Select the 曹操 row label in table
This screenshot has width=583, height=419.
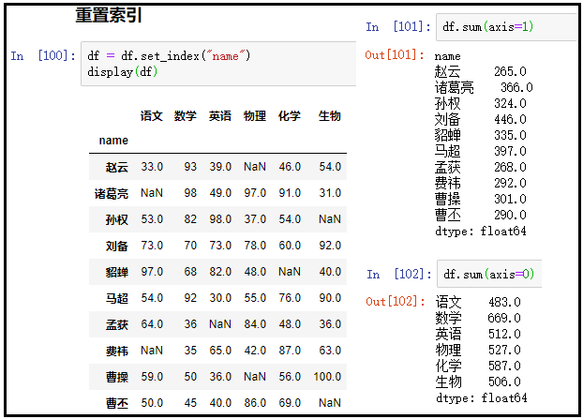[x=117, y=377]
